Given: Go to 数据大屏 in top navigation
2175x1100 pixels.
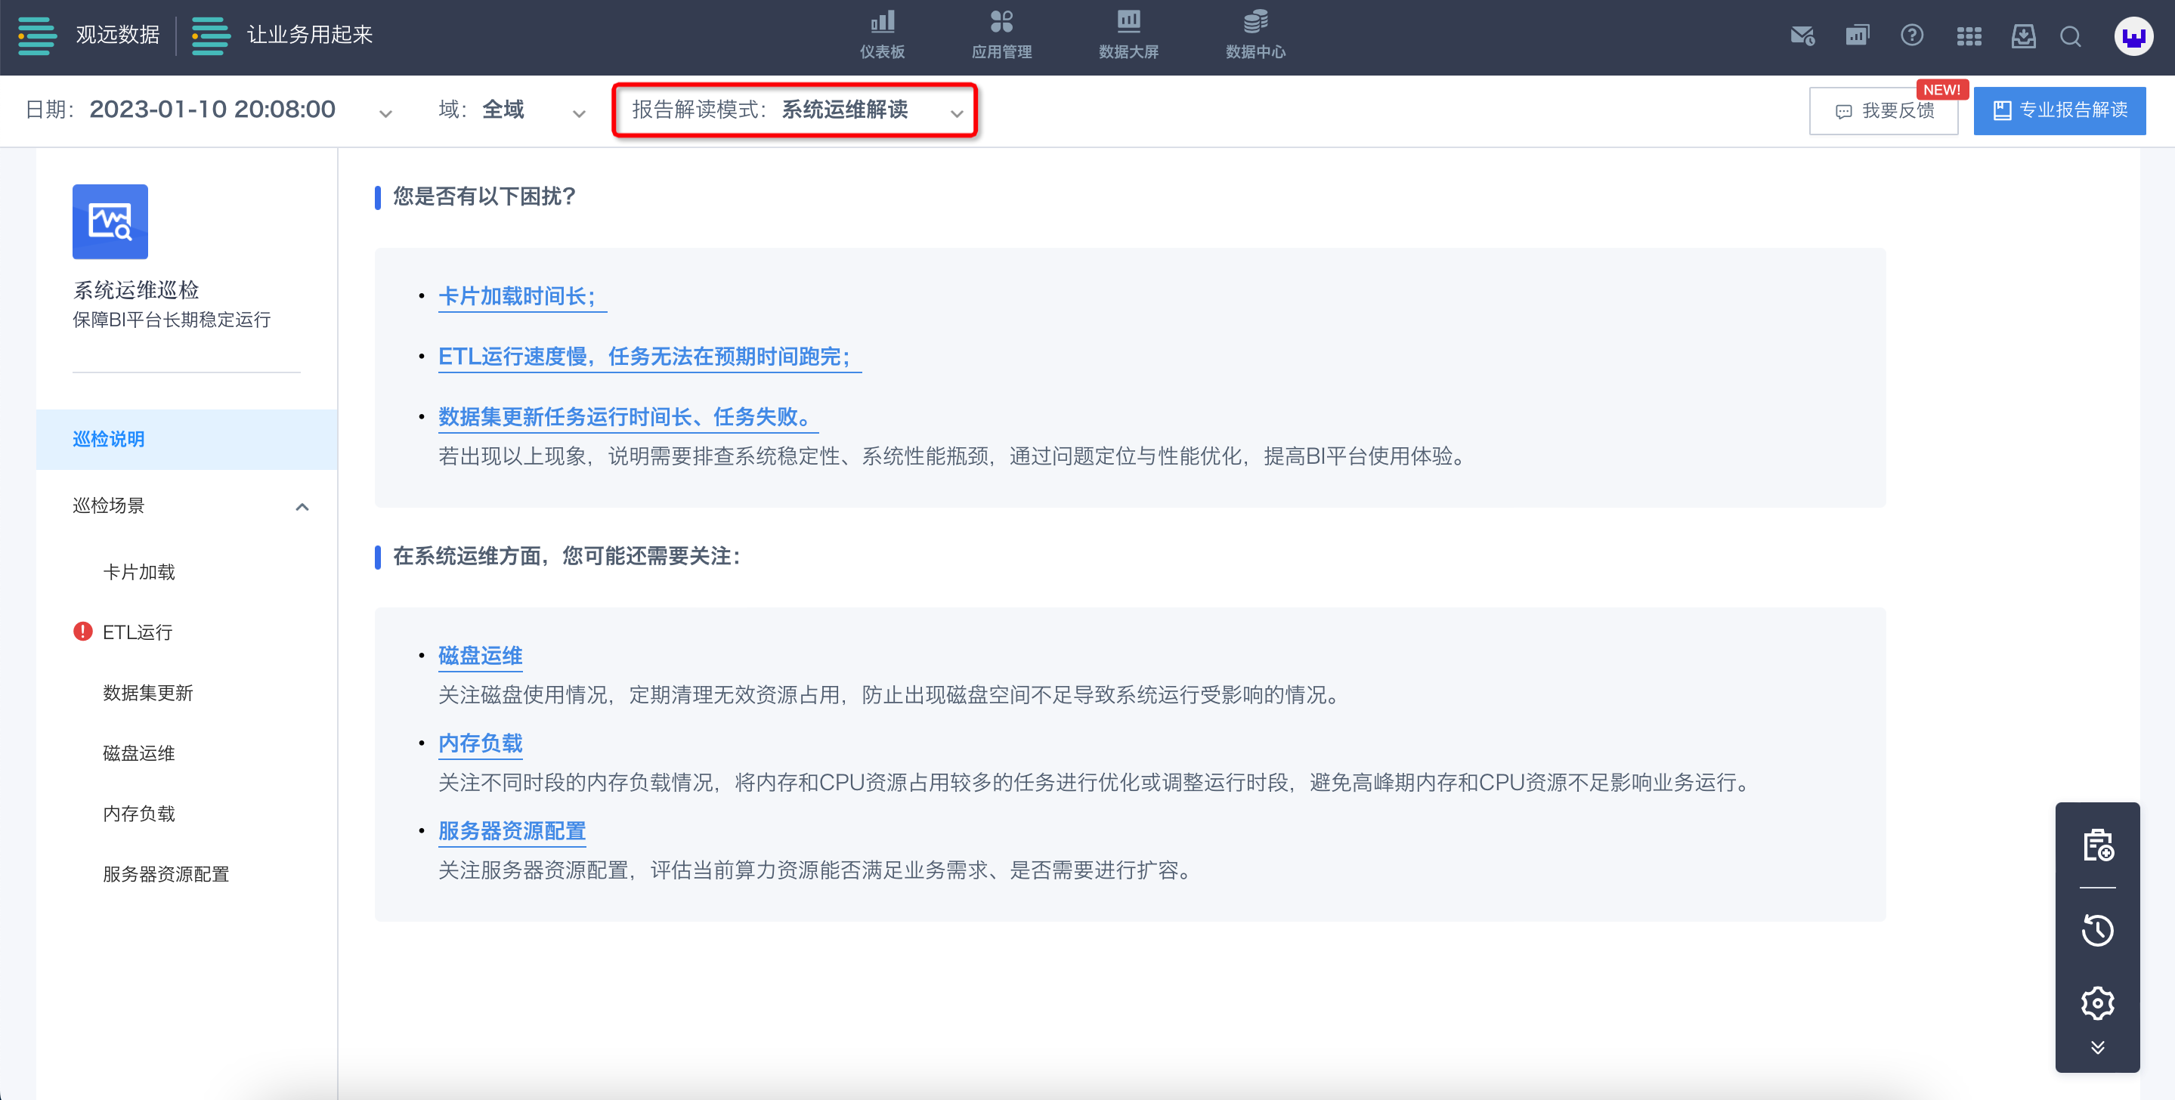Looking at the screenshot, I should [x=1128, y=36].
